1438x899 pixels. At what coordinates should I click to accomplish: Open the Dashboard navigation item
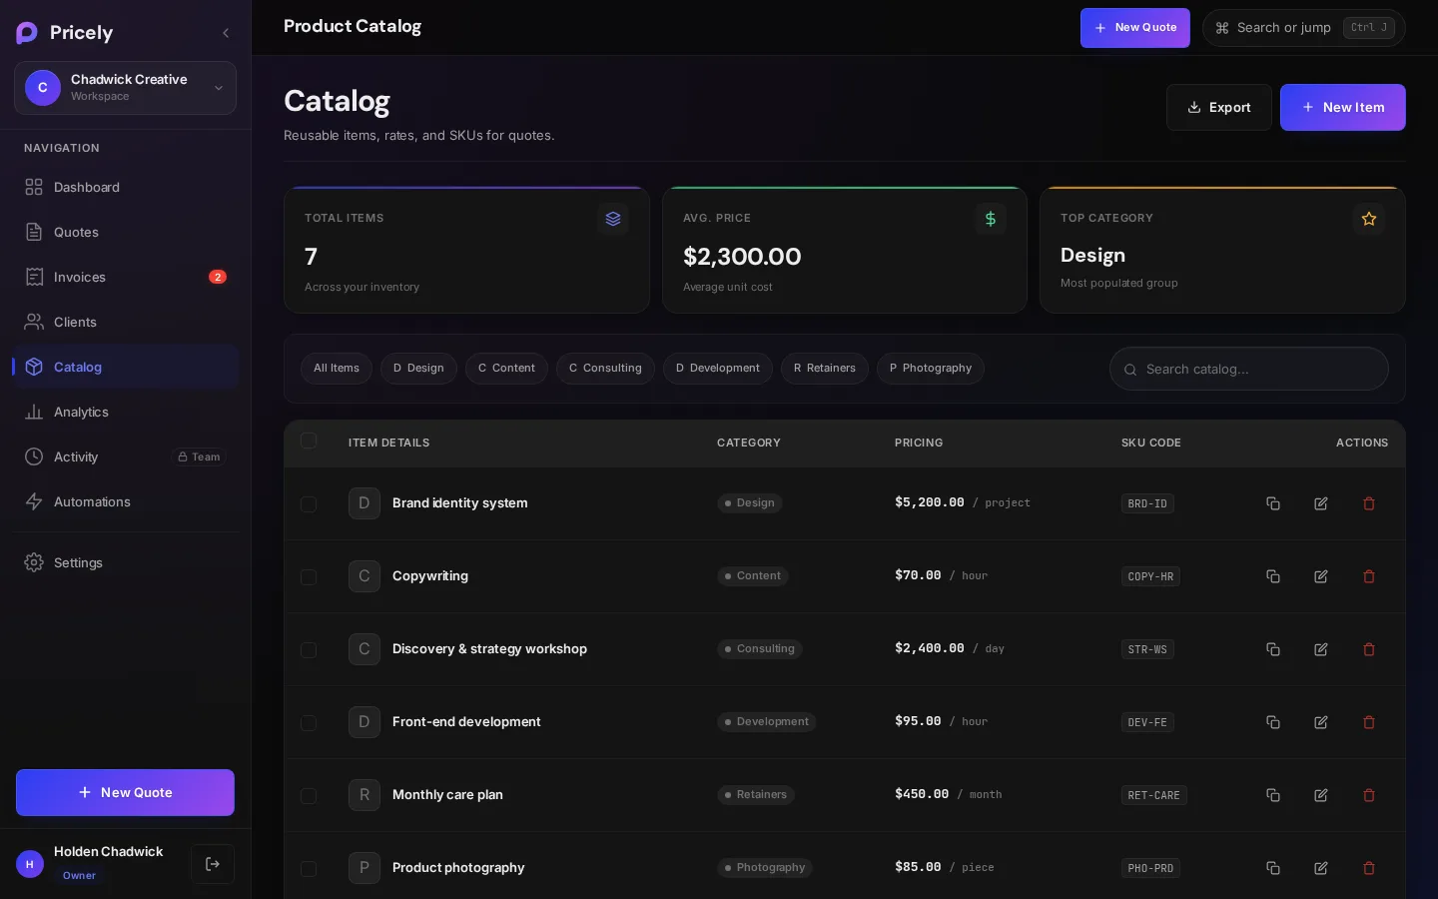(x=126, y=187)
